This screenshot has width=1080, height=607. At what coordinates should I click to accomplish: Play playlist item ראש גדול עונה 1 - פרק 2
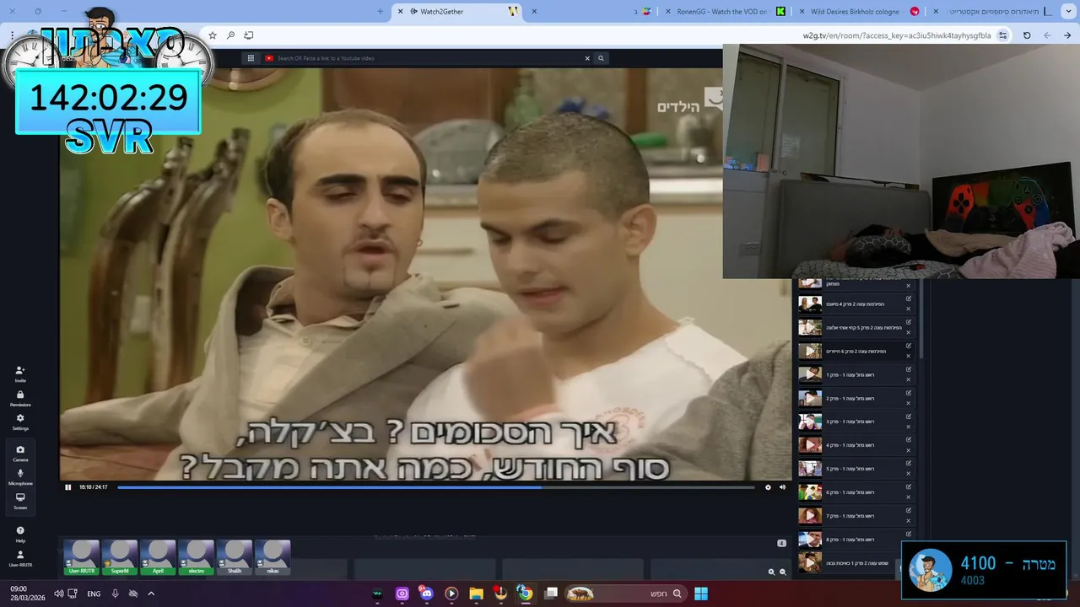click(x=810, y=398)
